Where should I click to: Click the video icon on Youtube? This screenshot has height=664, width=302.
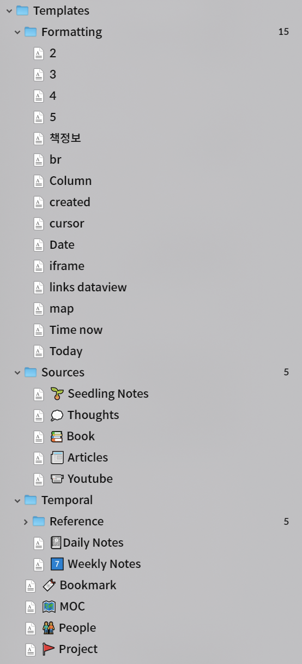click(x=57, y=479)
